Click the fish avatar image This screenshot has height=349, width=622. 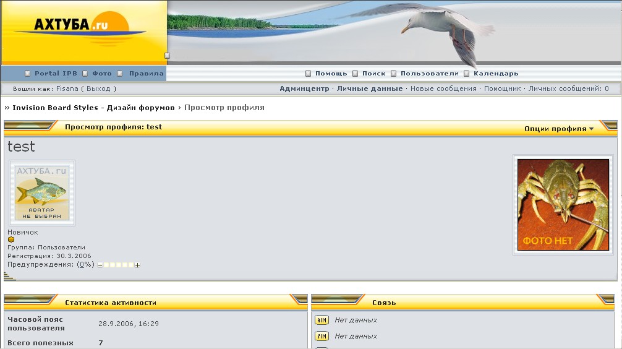pyautogui.click(x=42, y=193)
